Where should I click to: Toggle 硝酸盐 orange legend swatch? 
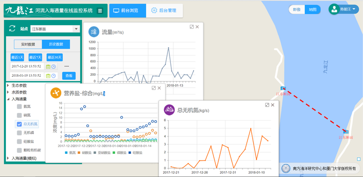point(79,152)
